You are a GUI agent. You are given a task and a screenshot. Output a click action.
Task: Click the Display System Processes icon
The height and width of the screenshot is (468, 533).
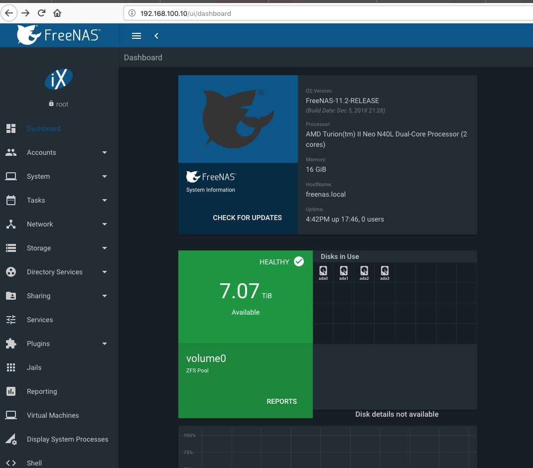[11, 439]
